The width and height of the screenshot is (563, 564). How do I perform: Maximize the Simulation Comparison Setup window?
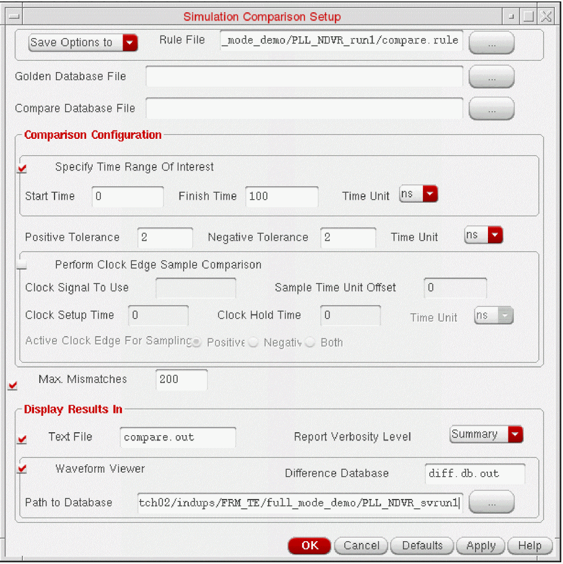tap(528, 16)
